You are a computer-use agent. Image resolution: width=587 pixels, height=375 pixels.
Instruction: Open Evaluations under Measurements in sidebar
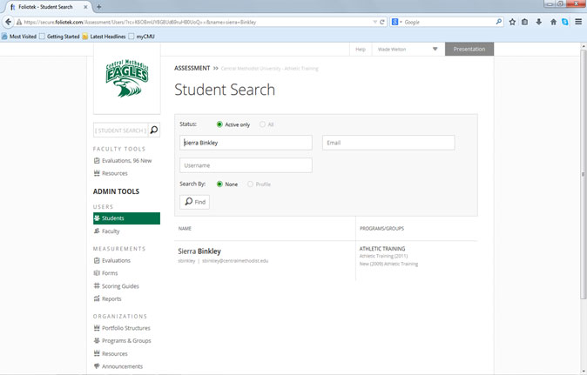click(115, 260)
